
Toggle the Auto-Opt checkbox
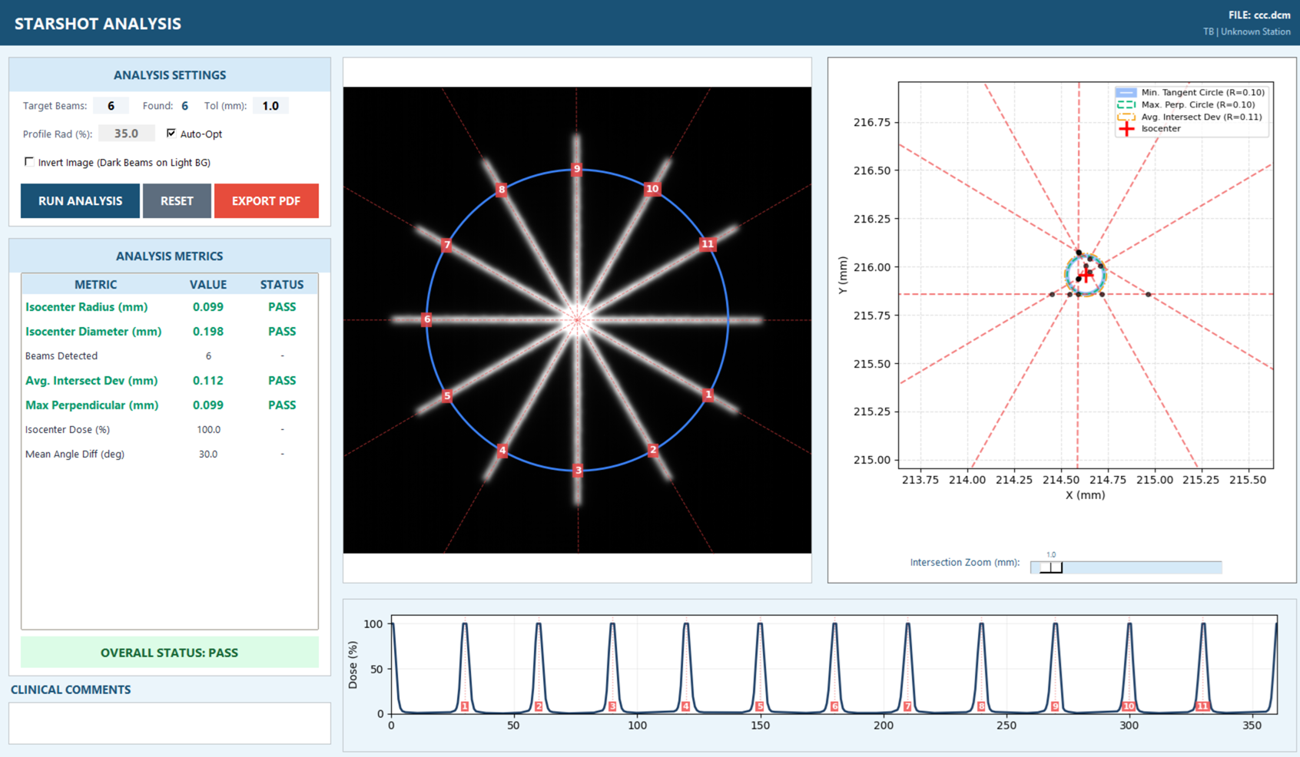(x=171, y=134)
